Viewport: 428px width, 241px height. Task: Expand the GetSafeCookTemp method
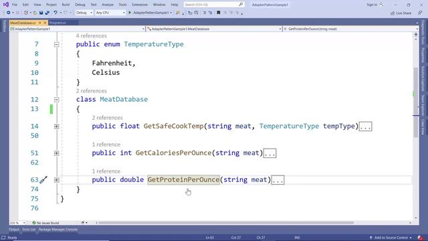pos(56,127)
